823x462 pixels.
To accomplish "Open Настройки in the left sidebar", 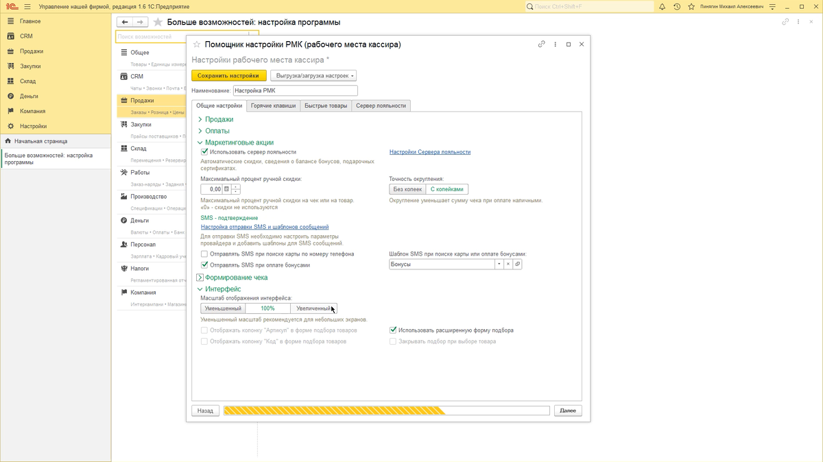I will (33, 126).
